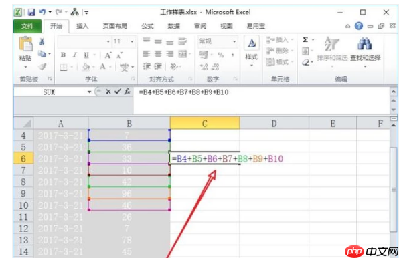Confirm formula with the checkmark icon

coord(117,92)
